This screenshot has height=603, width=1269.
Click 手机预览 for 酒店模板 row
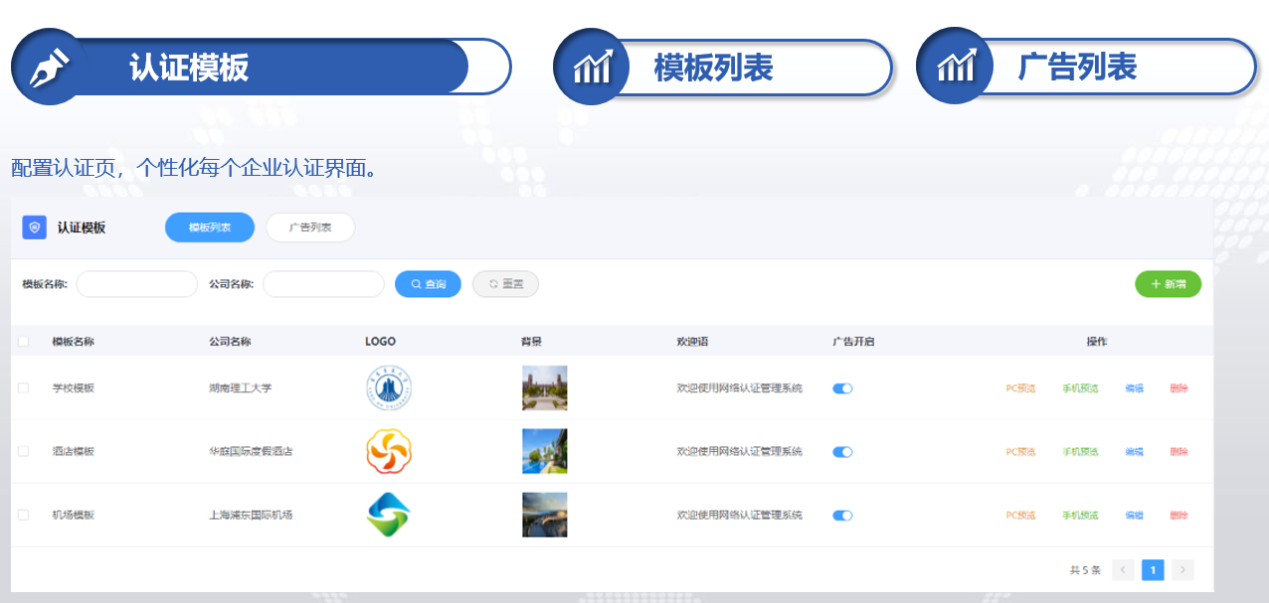(1080, 452)
